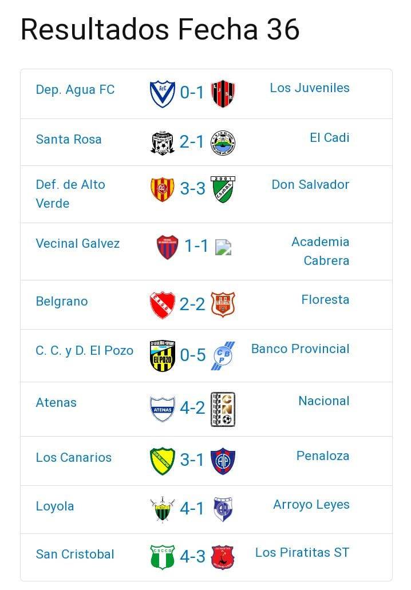Select the Loyola 4-1 score
Screen dimensions: 411x590
coord(192,509)
